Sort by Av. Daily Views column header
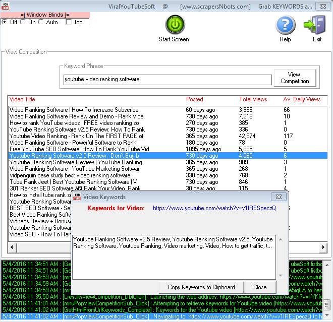333x322 pixels. pyautogui.click(x=302, y=99)
